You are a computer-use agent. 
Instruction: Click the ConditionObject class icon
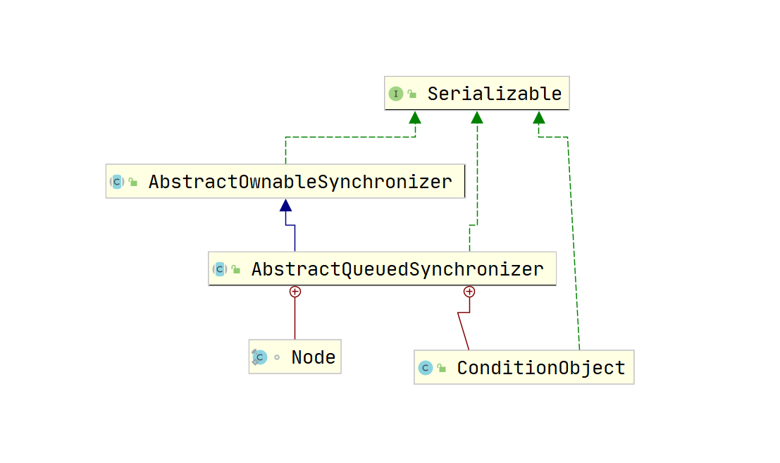425,368
